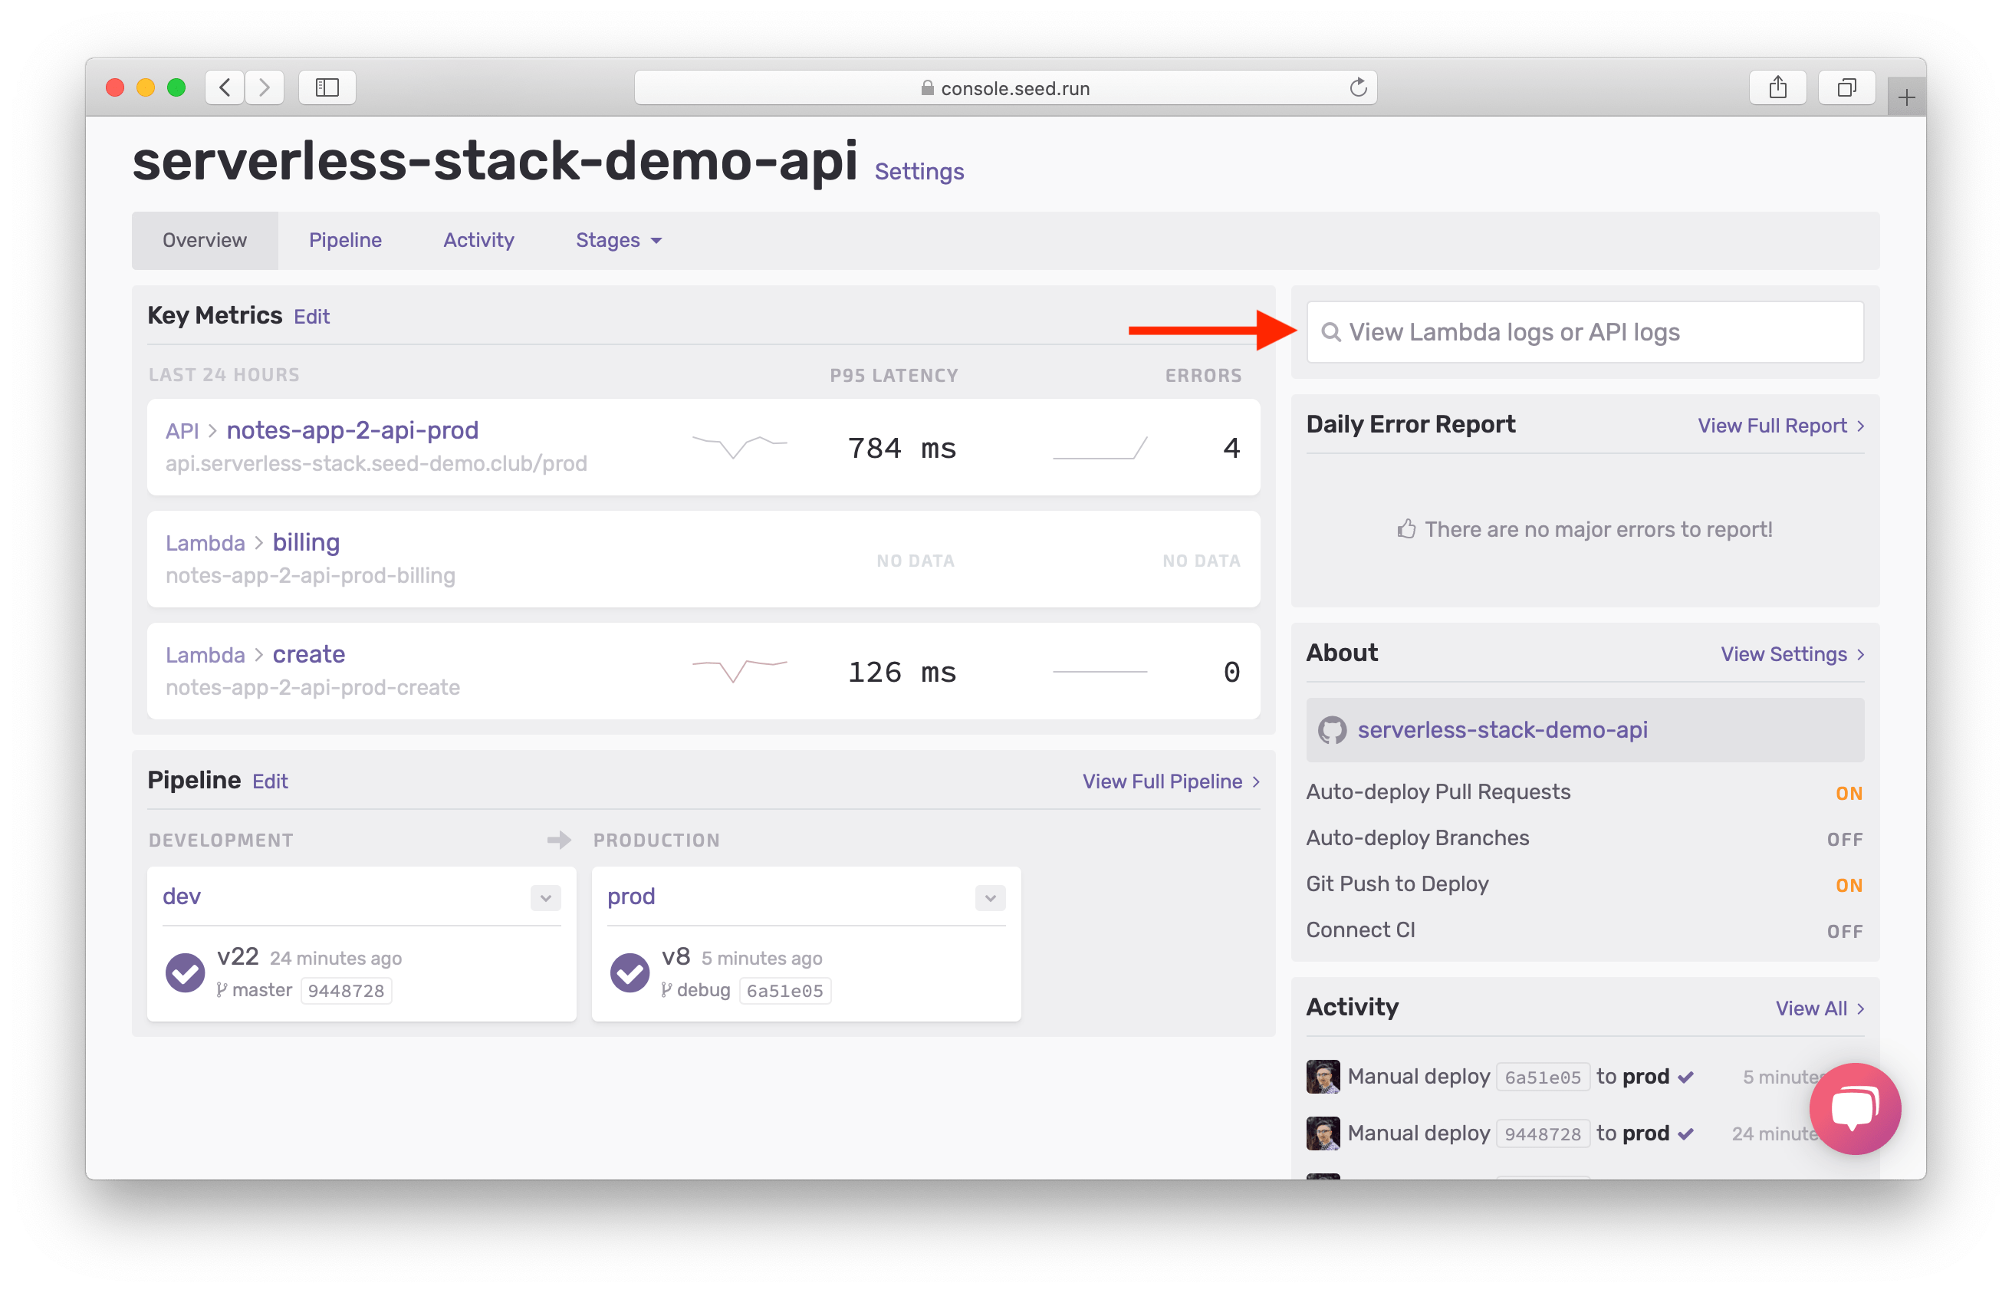
Task: Open the Activity tab
Action: pyautogui.click(x=478, y=240)
